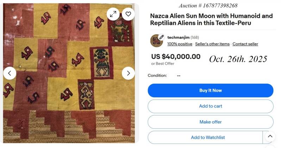Browse Seller's other items
Screen dimensions: 281x148
coord(212,44)
